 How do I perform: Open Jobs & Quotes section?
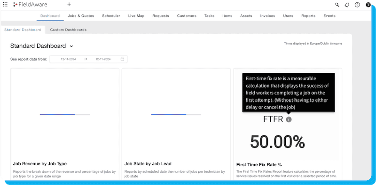coord(81,16)
